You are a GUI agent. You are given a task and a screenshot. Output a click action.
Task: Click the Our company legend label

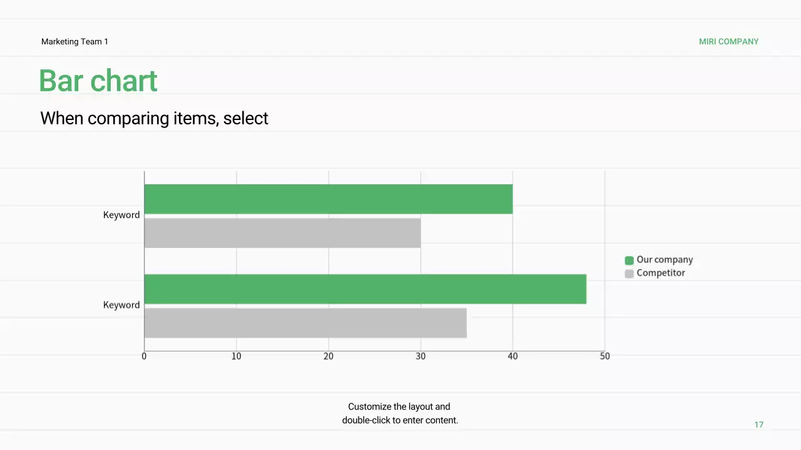(x=665, y=260)
